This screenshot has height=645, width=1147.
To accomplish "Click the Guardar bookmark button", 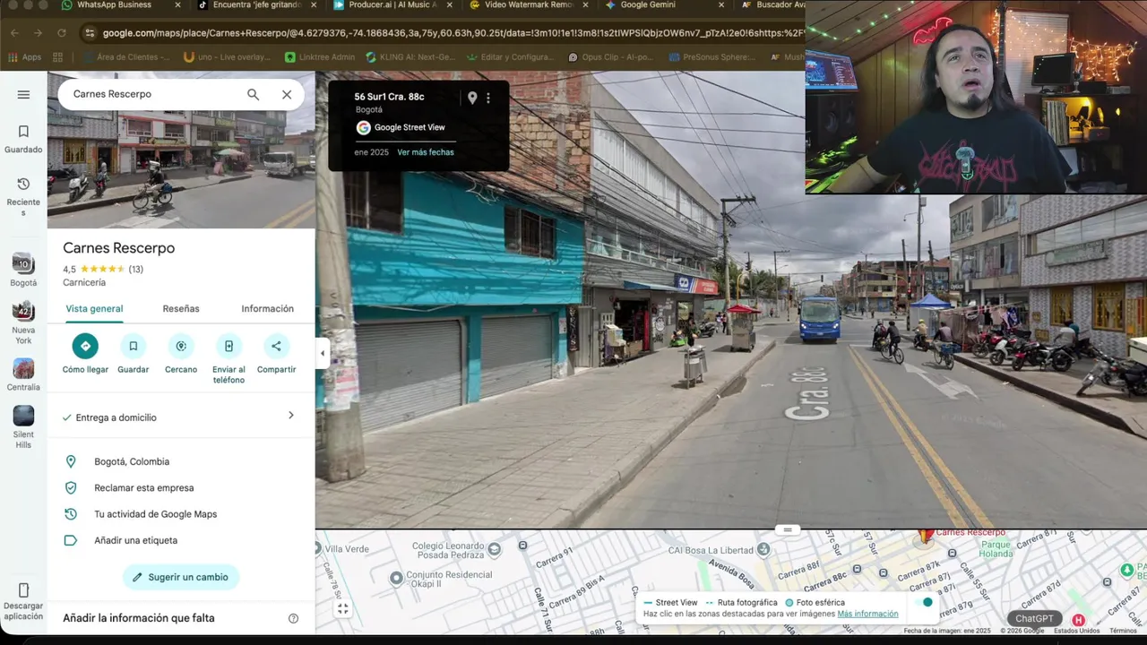I will [133, 346].
